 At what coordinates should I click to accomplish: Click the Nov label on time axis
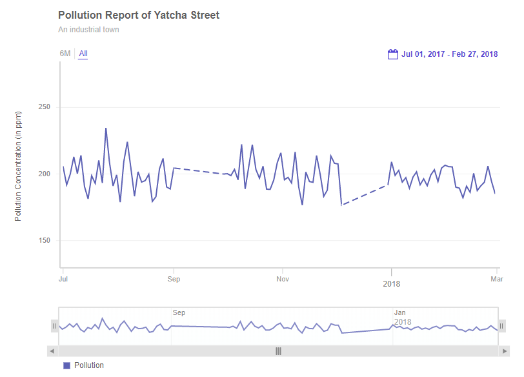tap(283, 280)
